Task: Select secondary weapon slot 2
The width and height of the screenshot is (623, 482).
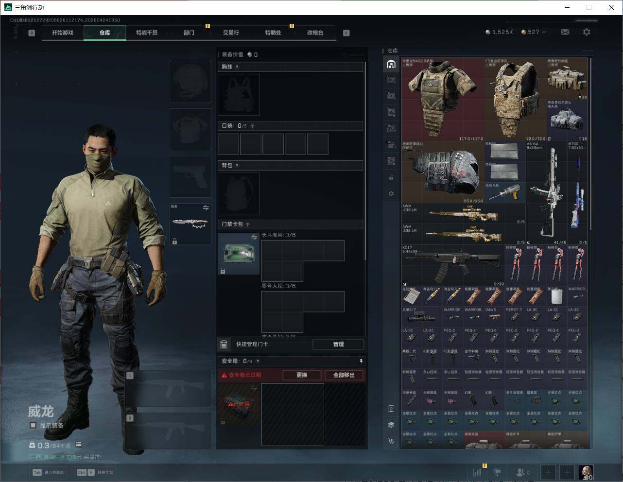Action: pyautogui.click(x=168, y=431)
